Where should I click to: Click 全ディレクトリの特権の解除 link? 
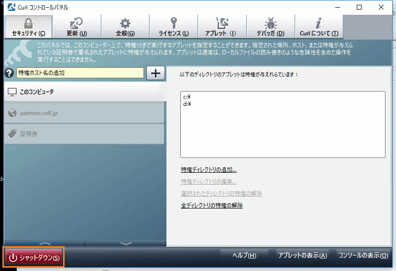point(212,206)
